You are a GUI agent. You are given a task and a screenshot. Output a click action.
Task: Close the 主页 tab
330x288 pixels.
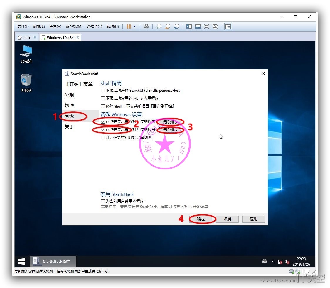(x=35, y=37)
